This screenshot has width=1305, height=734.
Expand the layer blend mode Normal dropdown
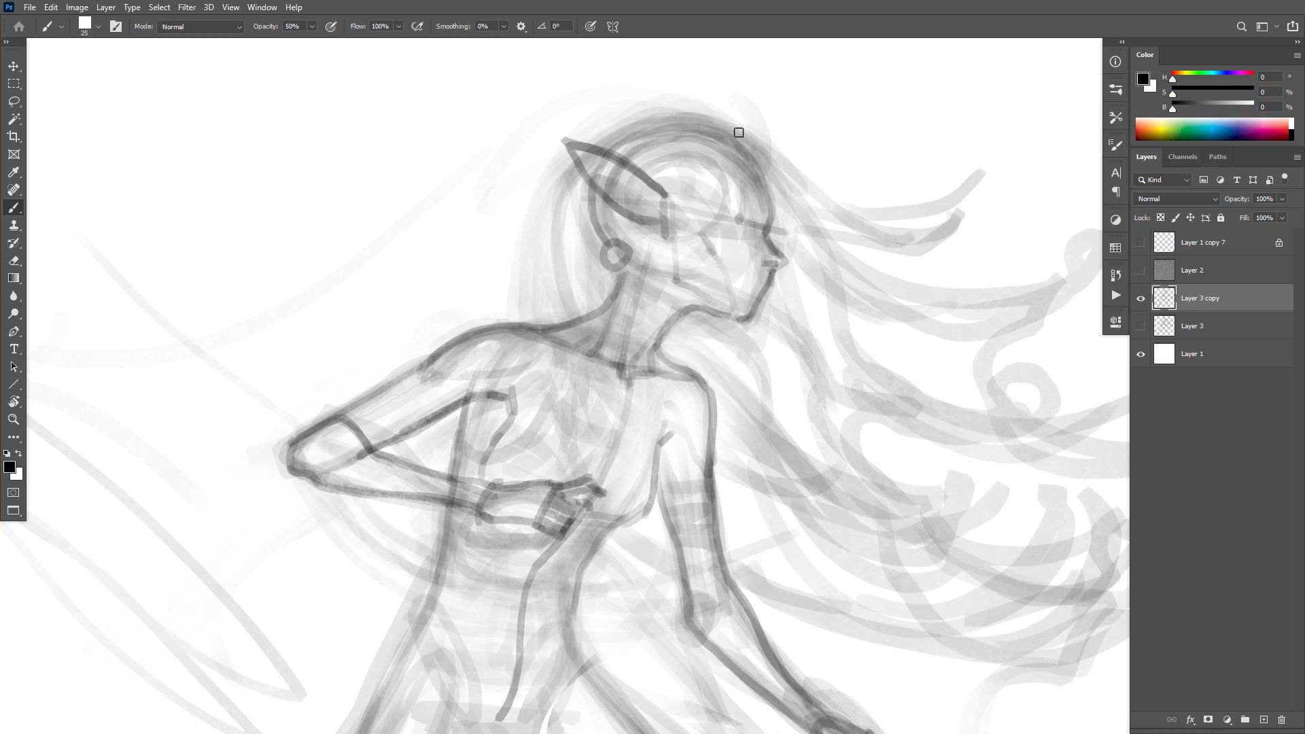pyautogui.click(x=1177, y=199)
